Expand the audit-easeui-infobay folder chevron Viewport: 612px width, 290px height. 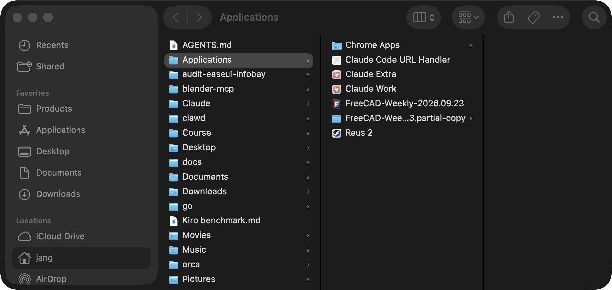(308, 75)
